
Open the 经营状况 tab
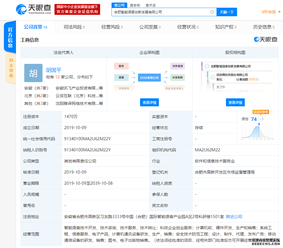point(188,27)
